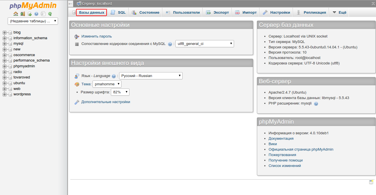The width and height of the screenshot is (376, 195).
Task: Click the Home house icon in sidebar
Action: tap(16, 14)
